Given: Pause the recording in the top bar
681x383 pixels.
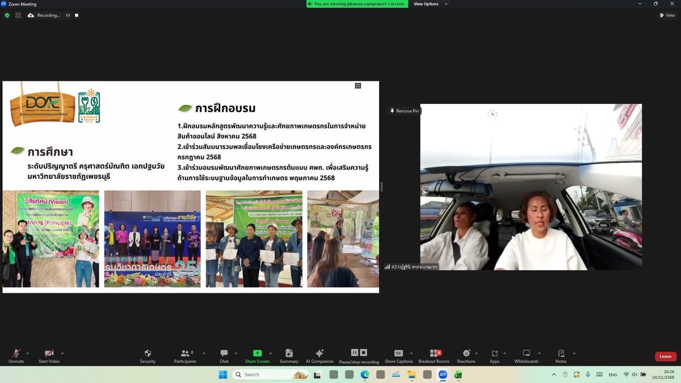Looking at the screenshot, I should point(68,15).
